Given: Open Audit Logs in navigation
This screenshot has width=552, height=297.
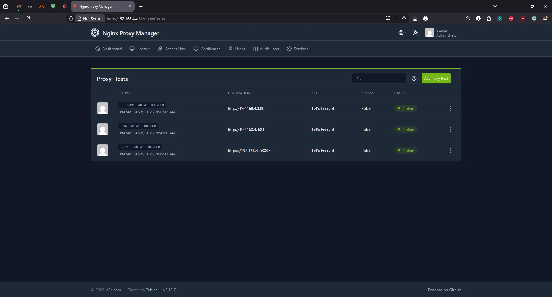Looking at the screenshot, I should tap(266, 49).
